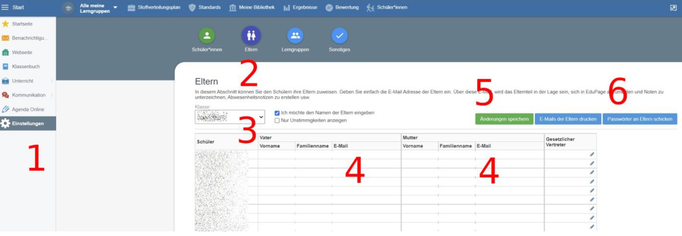The image size is (682, 236).
Task: Click the Agenda Online pen icon
Action: point(5,109)
